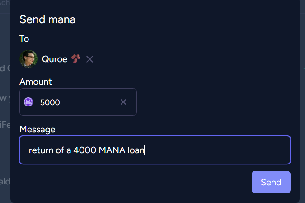This screenshot has width=305, height=203.
Task: Click the purple mana coin icon
Action: tap(28, 102)
